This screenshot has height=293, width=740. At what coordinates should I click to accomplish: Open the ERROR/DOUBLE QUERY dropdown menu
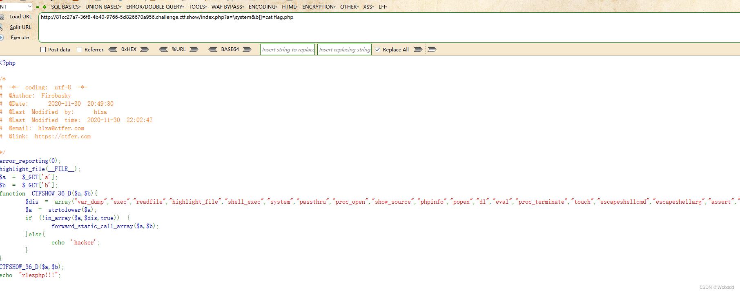click(x=155, y=7)
